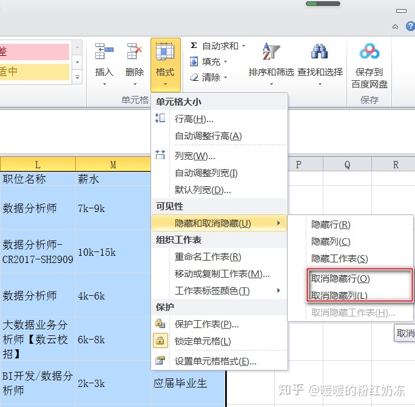Choose 列宽(W) menu item
Image resolution: width=415 pixels, height=407 pixels.
coord(219,156)
